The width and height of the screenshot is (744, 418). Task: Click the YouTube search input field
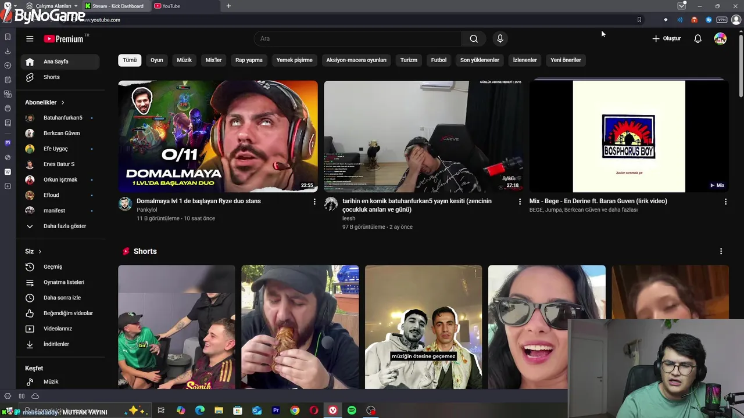pos(358,39)
